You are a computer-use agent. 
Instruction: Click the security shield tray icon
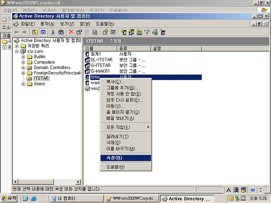click(x=231, y=198)
